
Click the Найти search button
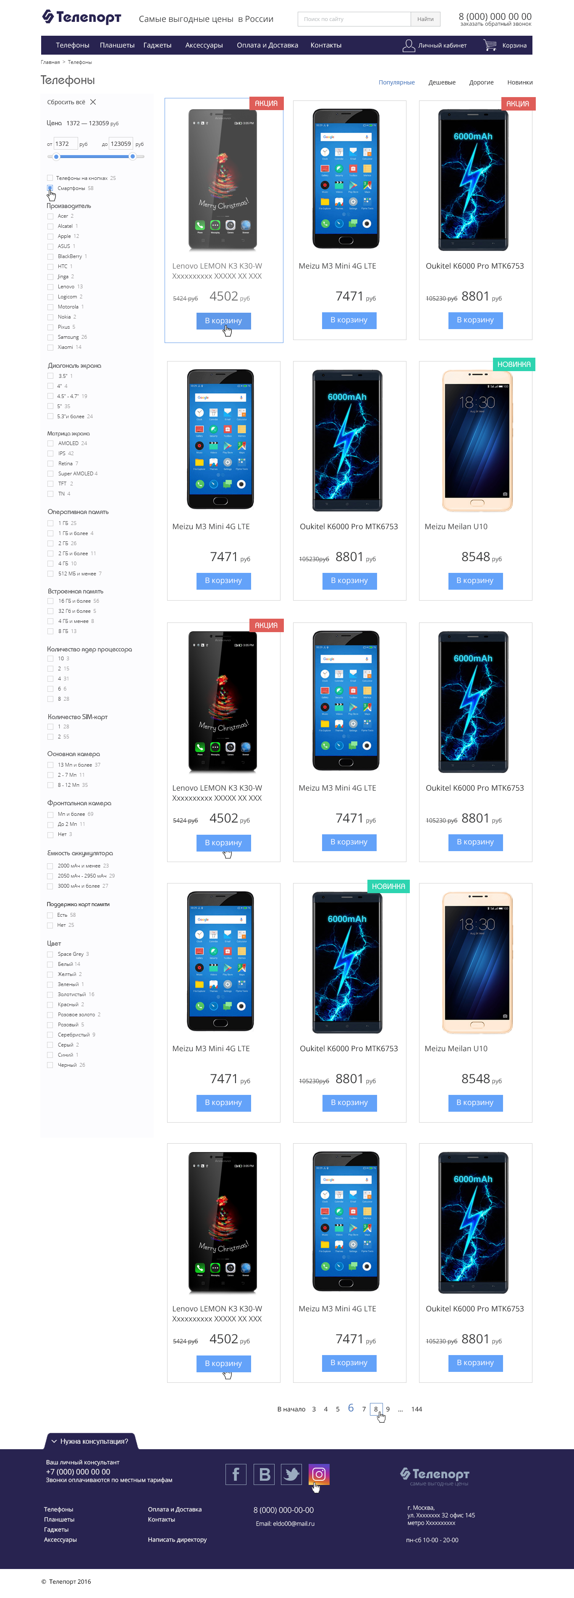coord(425,19)
